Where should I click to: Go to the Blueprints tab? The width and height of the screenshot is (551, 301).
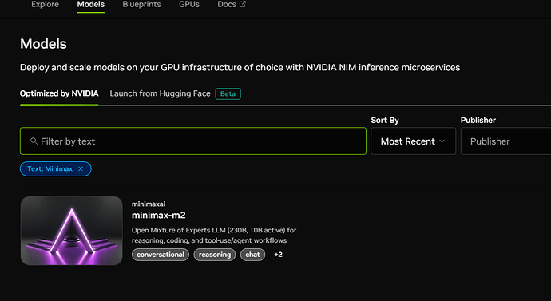click(141, 5)
